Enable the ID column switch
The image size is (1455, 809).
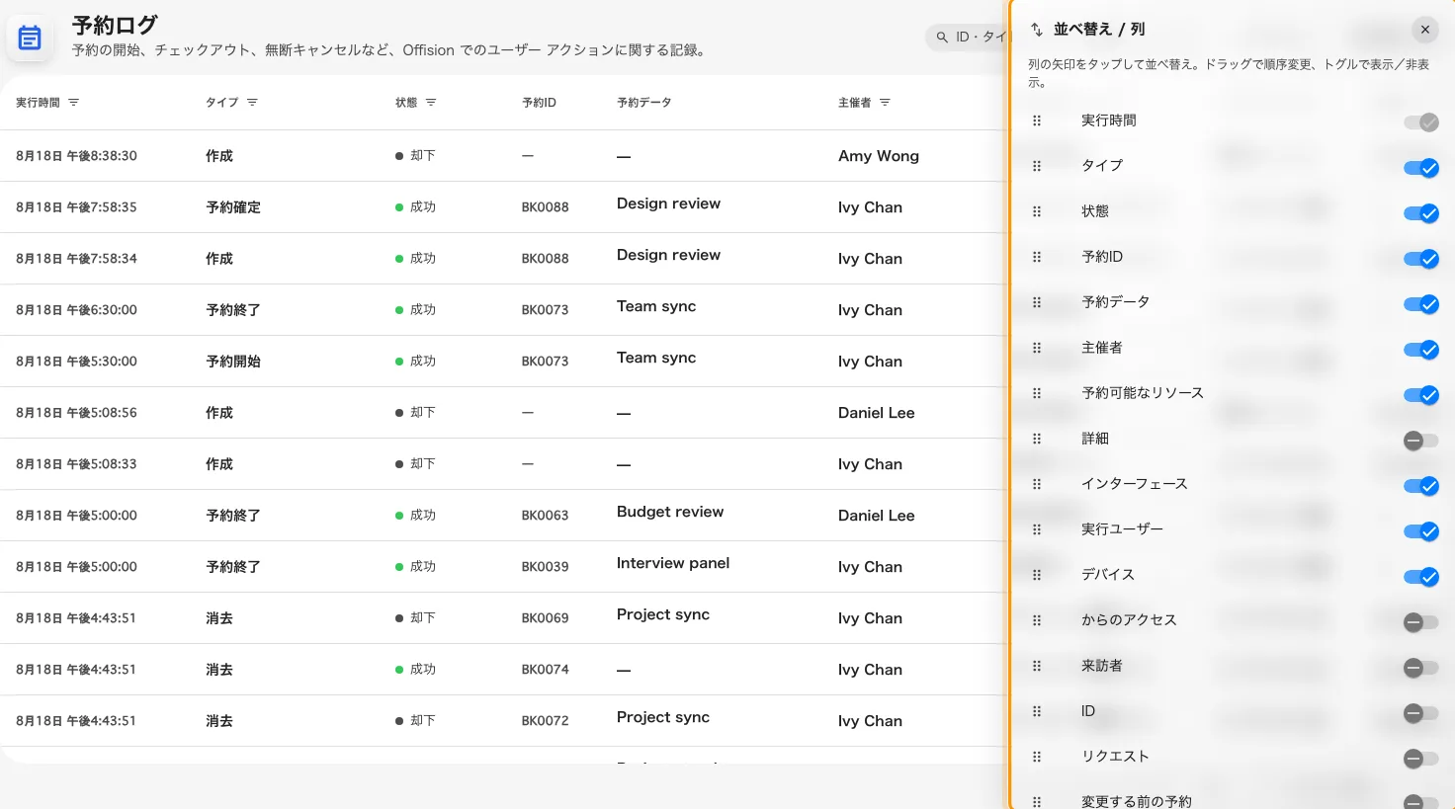(1421, 713)
